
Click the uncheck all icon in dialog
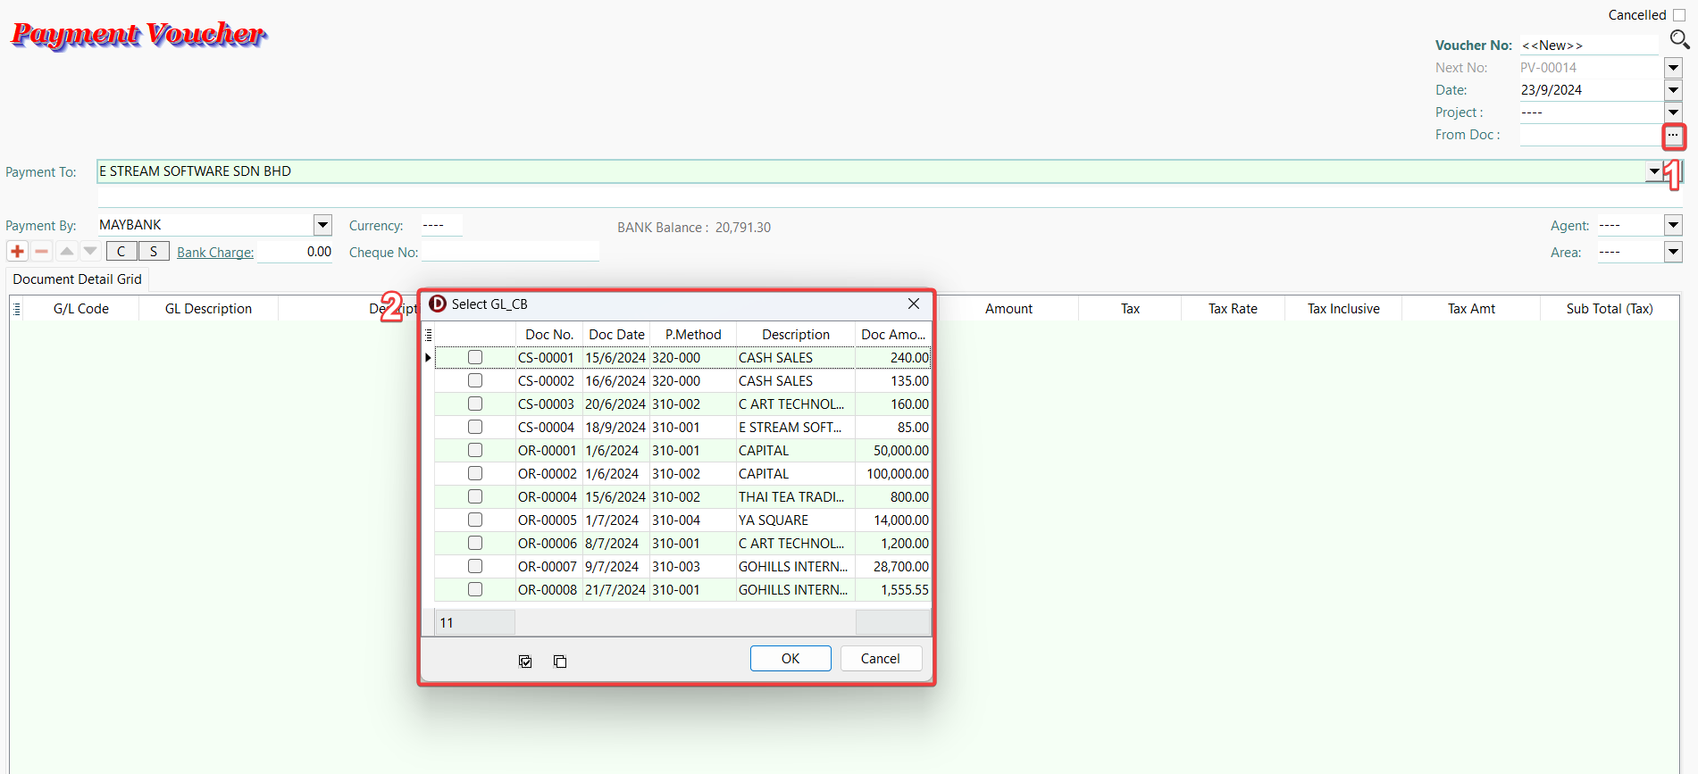(x=560, y=662)
